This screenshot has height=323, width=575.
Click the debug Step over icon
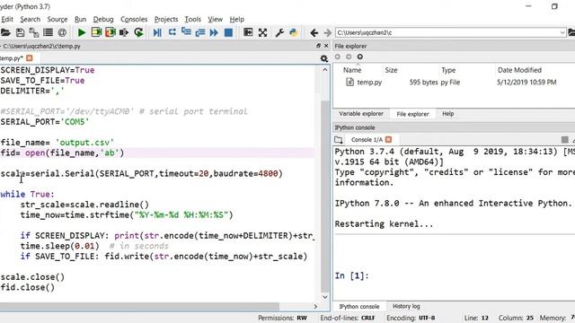172,32
